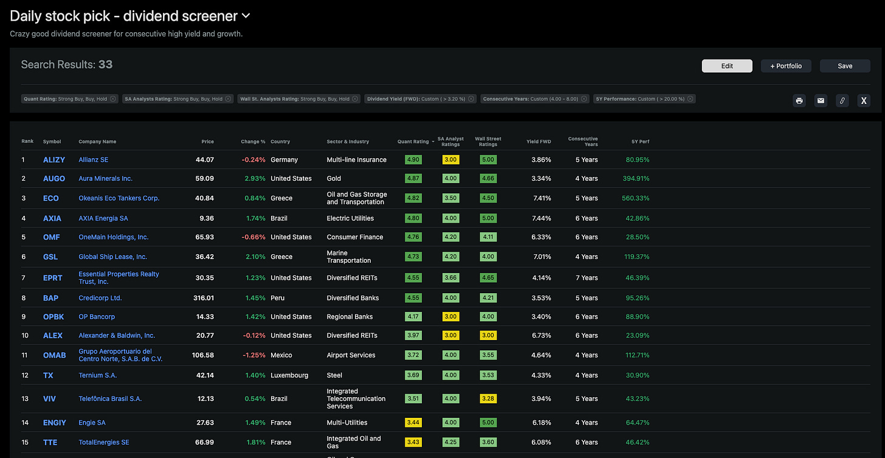The width and height of the screenshot is (885, 458).
Task: Copy the share link for results
Action: click(x=842, y=100)
